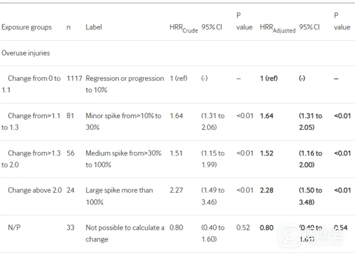Click the "Regression or progression to 10%" label
Image resolution: width=355 pixels, height=255 pixels.
coord(125,84)
